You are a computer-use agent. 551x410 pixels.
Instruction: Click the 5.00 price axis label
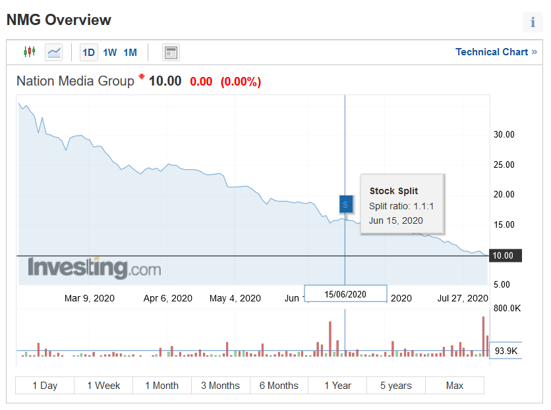tap(502, 285)
